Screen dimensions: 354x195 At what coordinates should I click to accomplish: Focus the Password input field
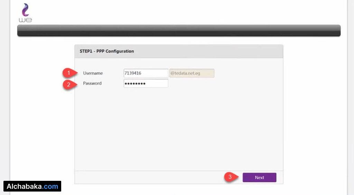click(146, 83)
